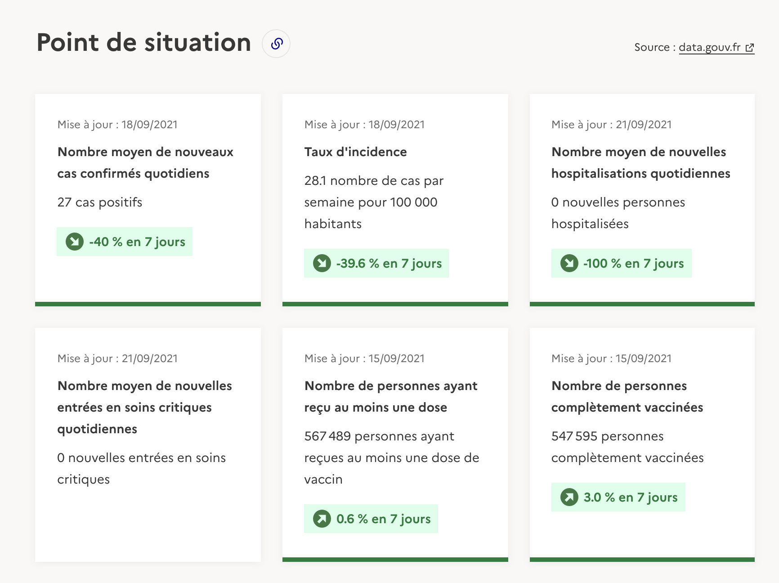Copy the anchor link beside Point de situation
The height and width of the screenshot is (583, 779).
coord(276,44)
